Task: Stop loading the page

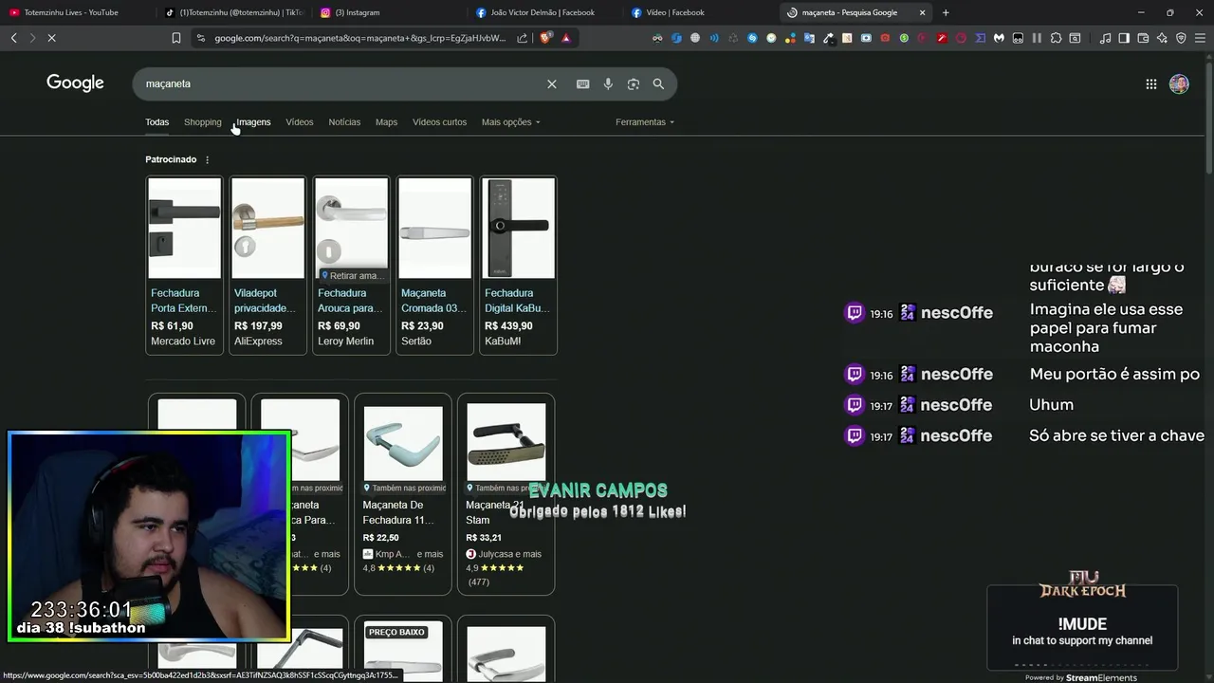Action: coord(52,38)
